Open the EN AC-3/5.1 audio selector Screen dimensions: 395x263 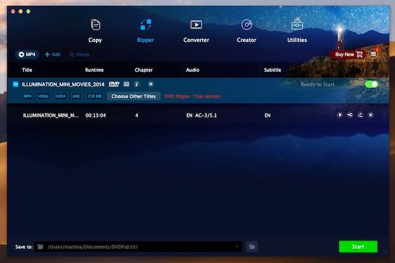[x=201, y=116]
